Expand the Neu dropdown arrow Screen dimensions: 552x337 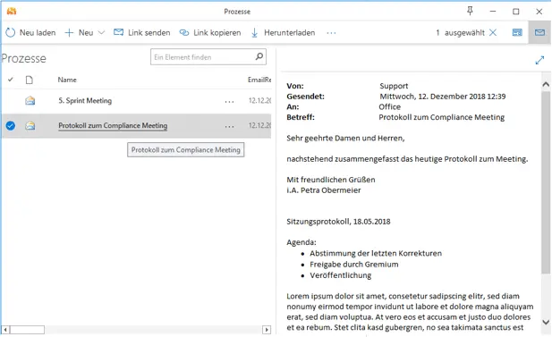tap(101, 33)
